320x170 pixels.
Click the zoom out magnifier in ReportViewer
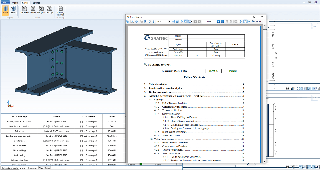[149, 21]
